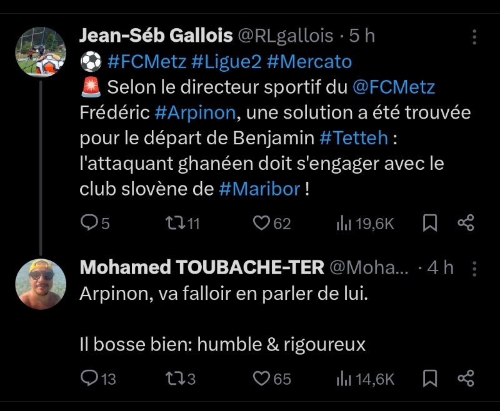
Task: Open more options for TOUBACHE-TER's reply
Action: [474, 269]
